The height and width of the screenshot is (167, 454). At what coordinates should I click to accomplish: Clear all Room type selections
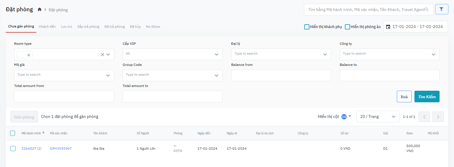102,54
